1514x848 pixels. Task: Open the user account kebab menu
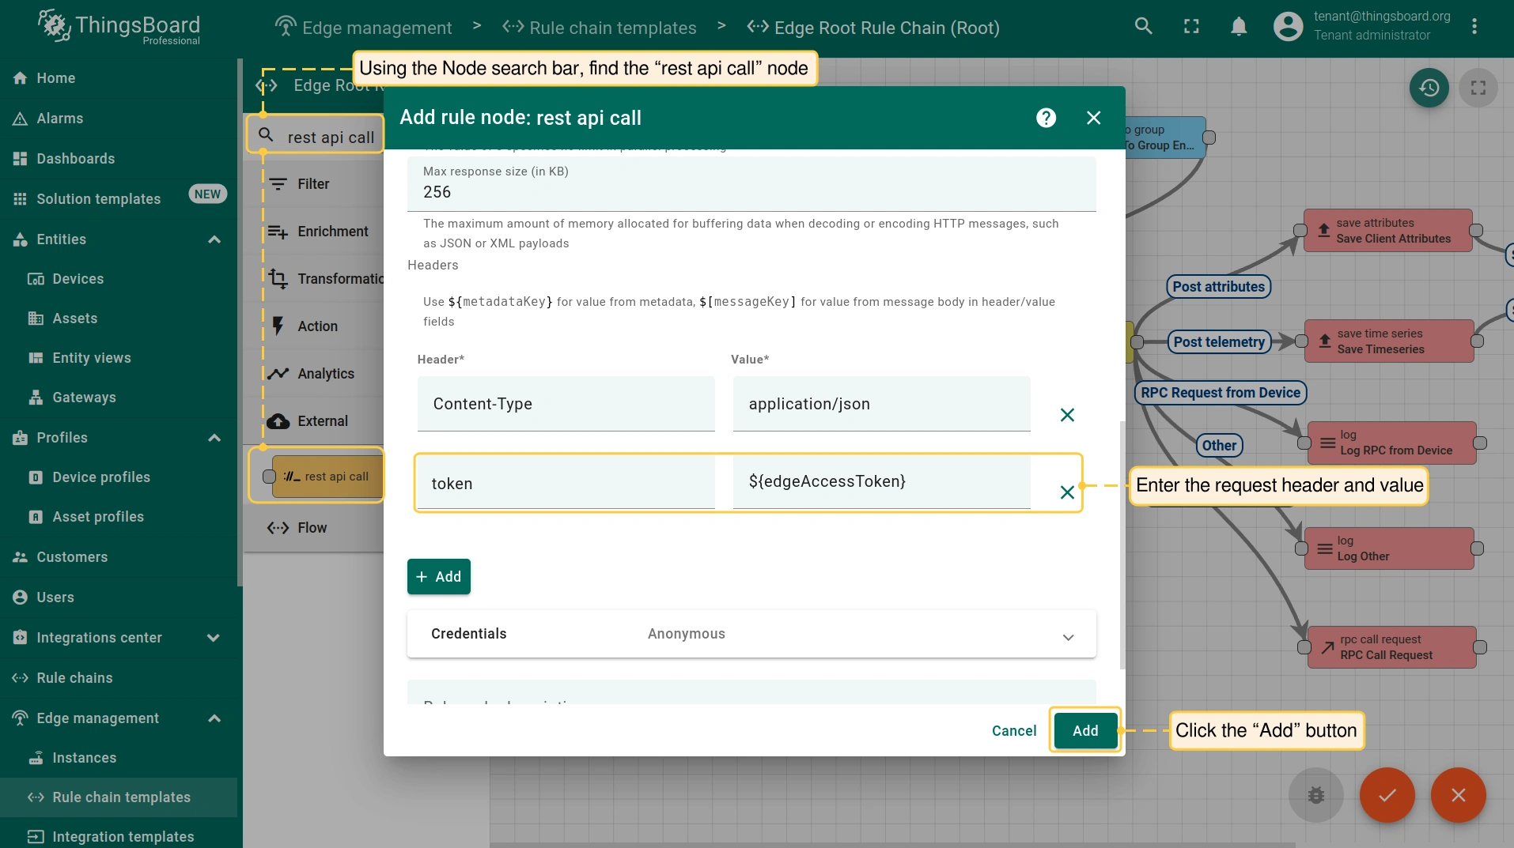pos(1474,27)
